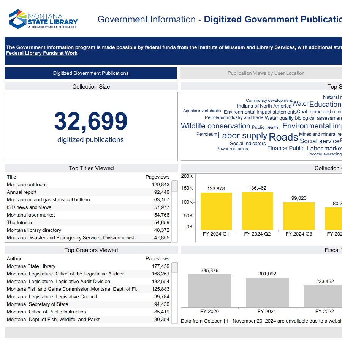Screen dimensions: 342x342
Task: Switch to the Publication Views by User Location tab
Action: [x=266, y=73]
